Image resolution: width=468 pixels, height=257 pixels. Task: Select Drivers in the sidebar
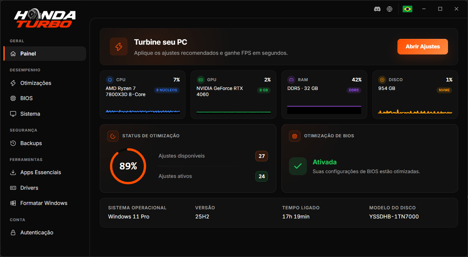coord(45,188)
